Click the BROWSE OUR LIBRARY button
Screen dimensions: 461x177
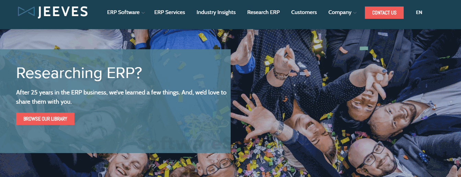tap(45, 119)
